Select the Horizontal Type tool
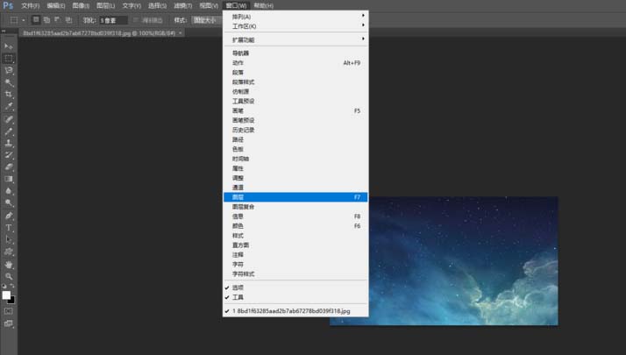The width and height of the screenshot is (626, 355). click(x=9, y=228)
